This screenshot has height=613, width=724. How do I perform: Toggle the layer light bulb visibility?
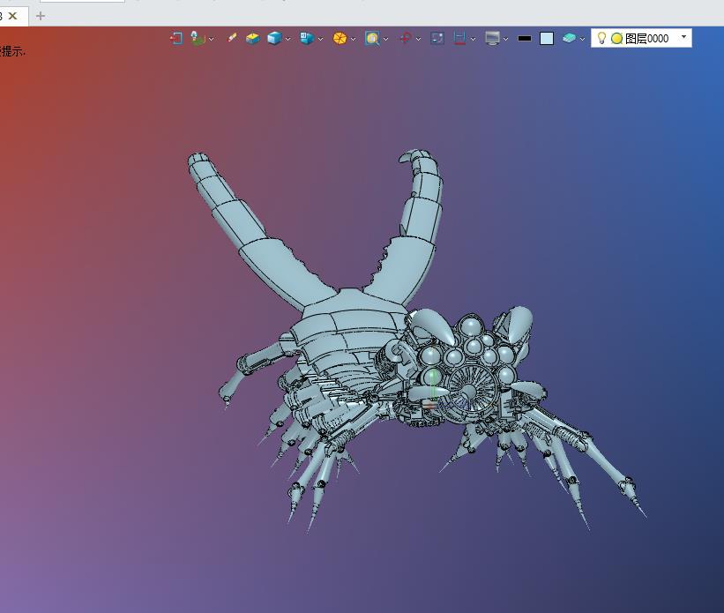pos(602,38)
